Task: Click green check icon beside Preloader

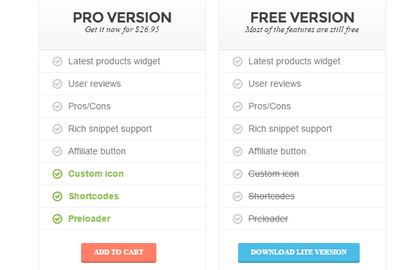Action: pos(57,219)
